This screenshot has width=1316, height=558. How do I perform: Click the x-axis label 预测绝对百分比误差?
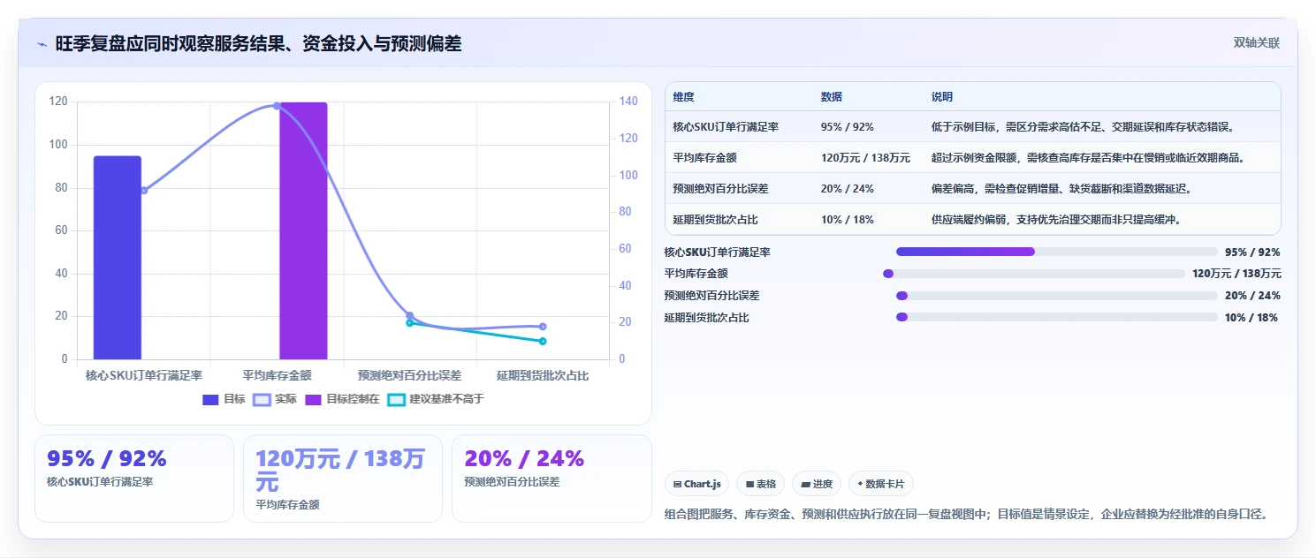409,375
